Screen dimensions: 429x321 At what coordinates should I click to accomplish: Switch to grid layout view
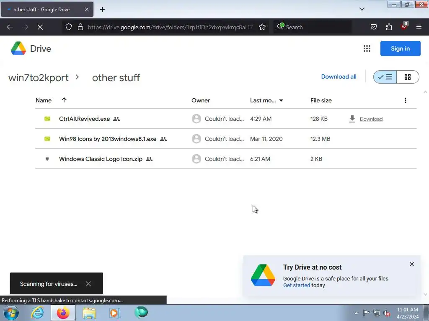(x=407, y=77)
